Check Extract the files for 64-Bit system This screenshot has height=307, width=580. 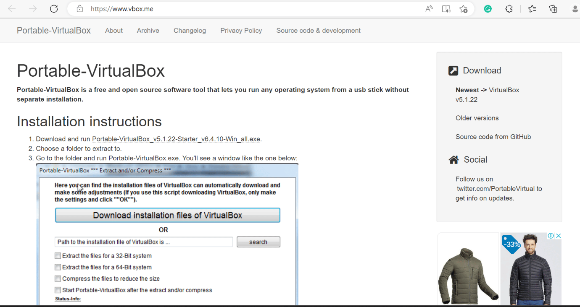click(x=58, y=267)
